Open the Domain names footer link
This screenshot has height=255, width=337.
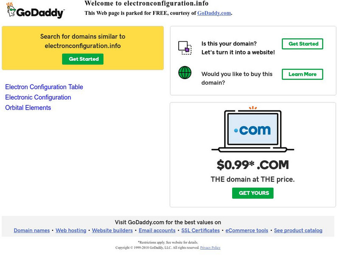click(32, 230)
